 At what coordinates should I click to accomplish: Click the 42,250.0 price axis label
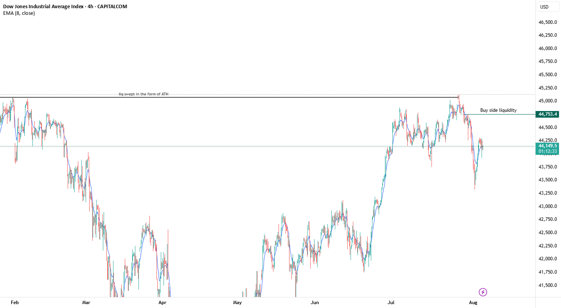point(548,246)
